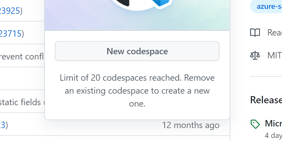Image resolution: width=282 pixels, height=141 pixels.
Task: Open the Releases section heading
Action: coord(266,100)
